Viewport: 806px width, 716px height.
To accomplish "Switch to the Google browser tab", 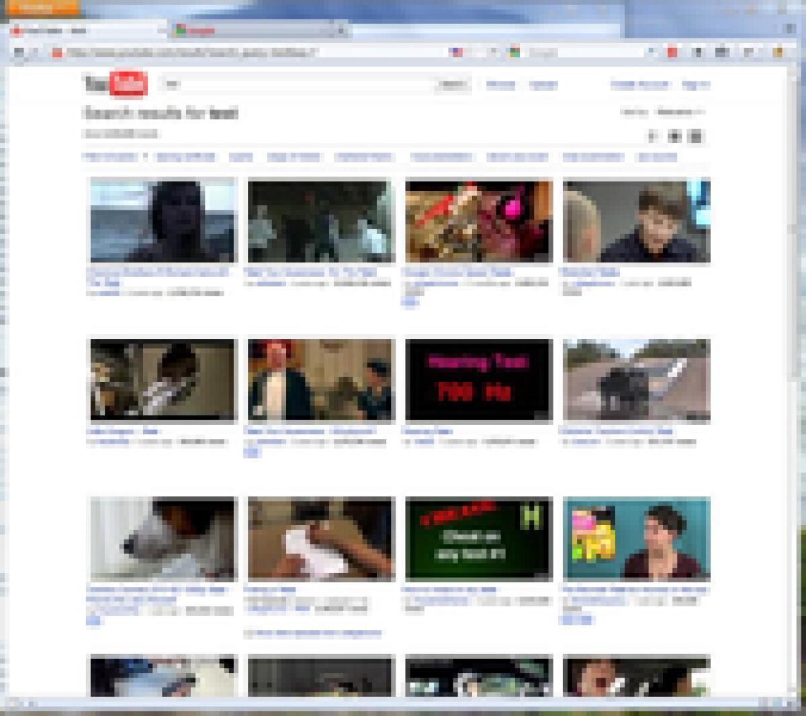I will (254, 30).
